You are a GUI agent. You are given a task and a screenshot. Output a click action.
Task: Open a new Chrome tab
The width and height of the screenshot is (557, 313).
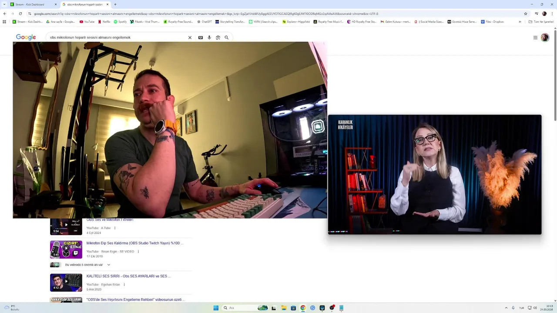[x=115, y=4]
